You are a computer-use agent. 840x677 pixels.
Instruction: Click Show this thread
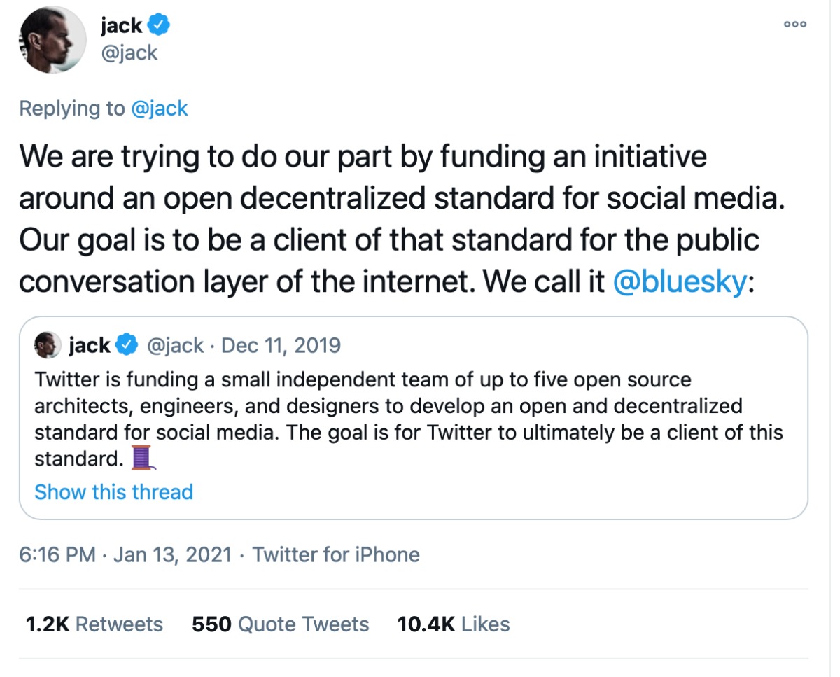(113, 491)
